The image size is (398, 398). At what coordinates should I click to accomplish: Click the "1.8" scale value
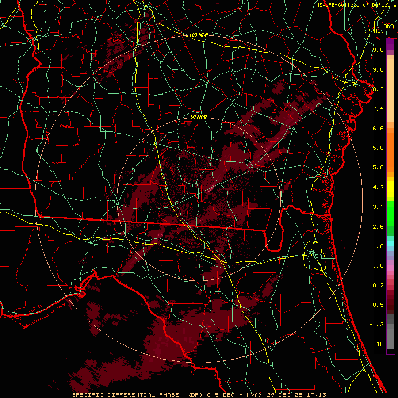coord(378,246)
